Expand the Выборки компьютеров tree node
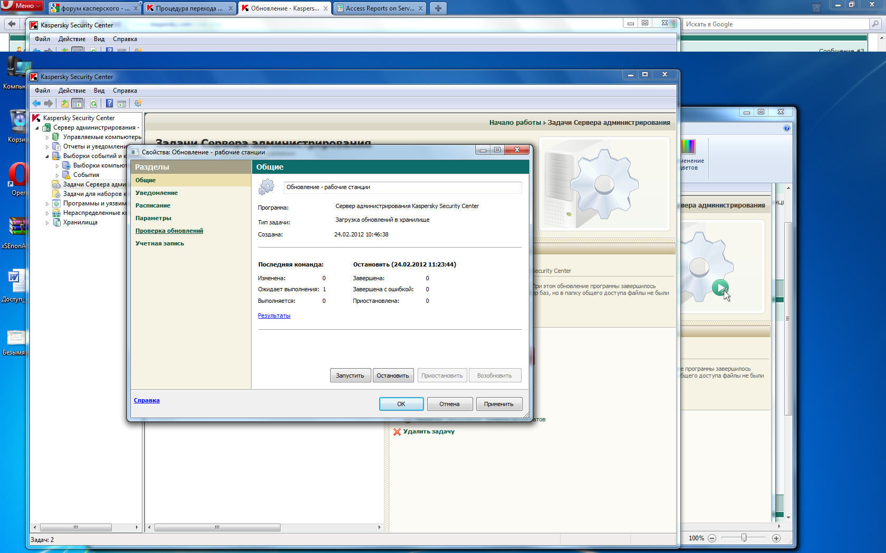This screenshot has width=886, height=553. click(57, 166)
